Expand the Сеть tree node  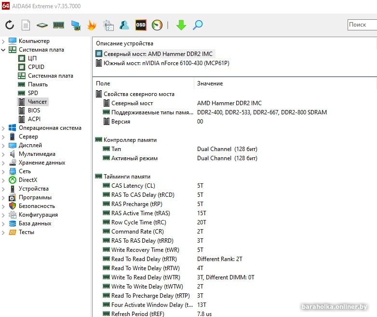pyautogui.click(x=3, y=172)
